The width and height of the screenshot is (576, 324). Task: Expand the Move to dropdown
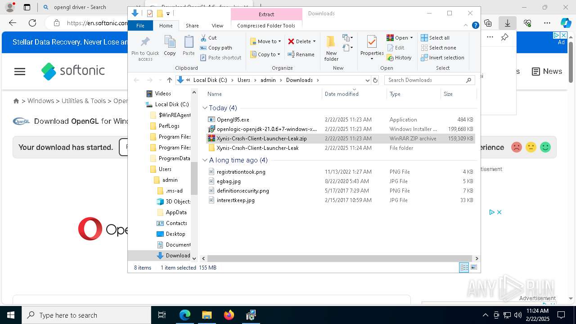(x=279, y=41)
